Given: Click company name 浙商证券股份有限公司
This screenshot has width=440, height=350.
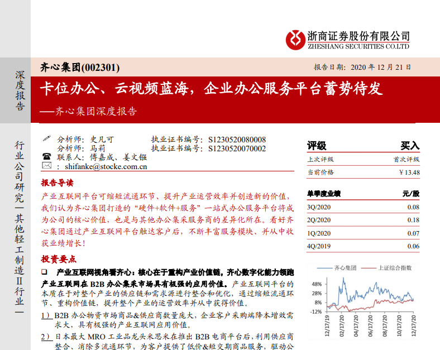Looking at the screenshot, I should click(358, 36).
